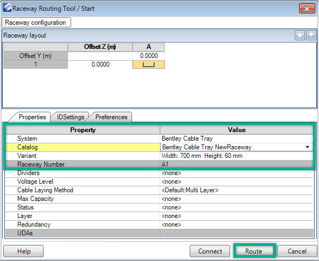The width and height of the screenshot is (319, 261).
Task: Close the Raceway Routing Tool dialog
Action: coord(307,9)
